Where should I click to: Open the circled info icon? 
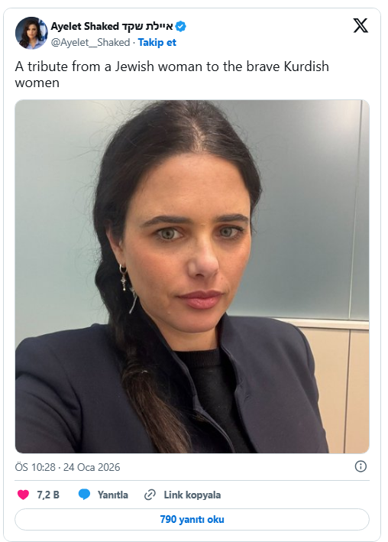(361, 466)
